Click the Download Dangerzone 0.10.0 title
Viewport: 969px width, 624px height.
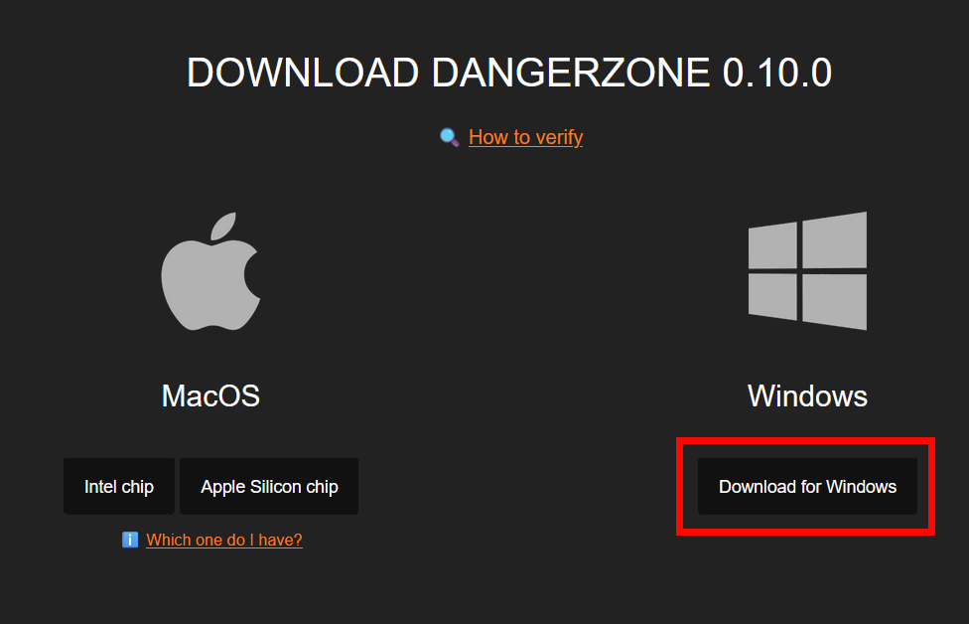(509, 73)
